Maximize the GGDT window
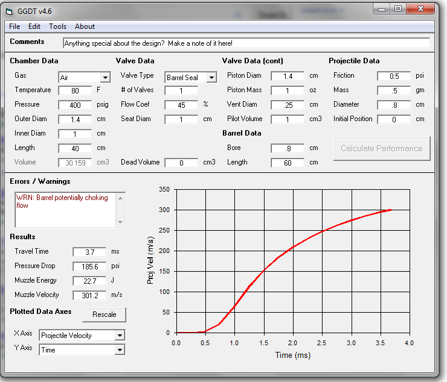 click(397, 8)
